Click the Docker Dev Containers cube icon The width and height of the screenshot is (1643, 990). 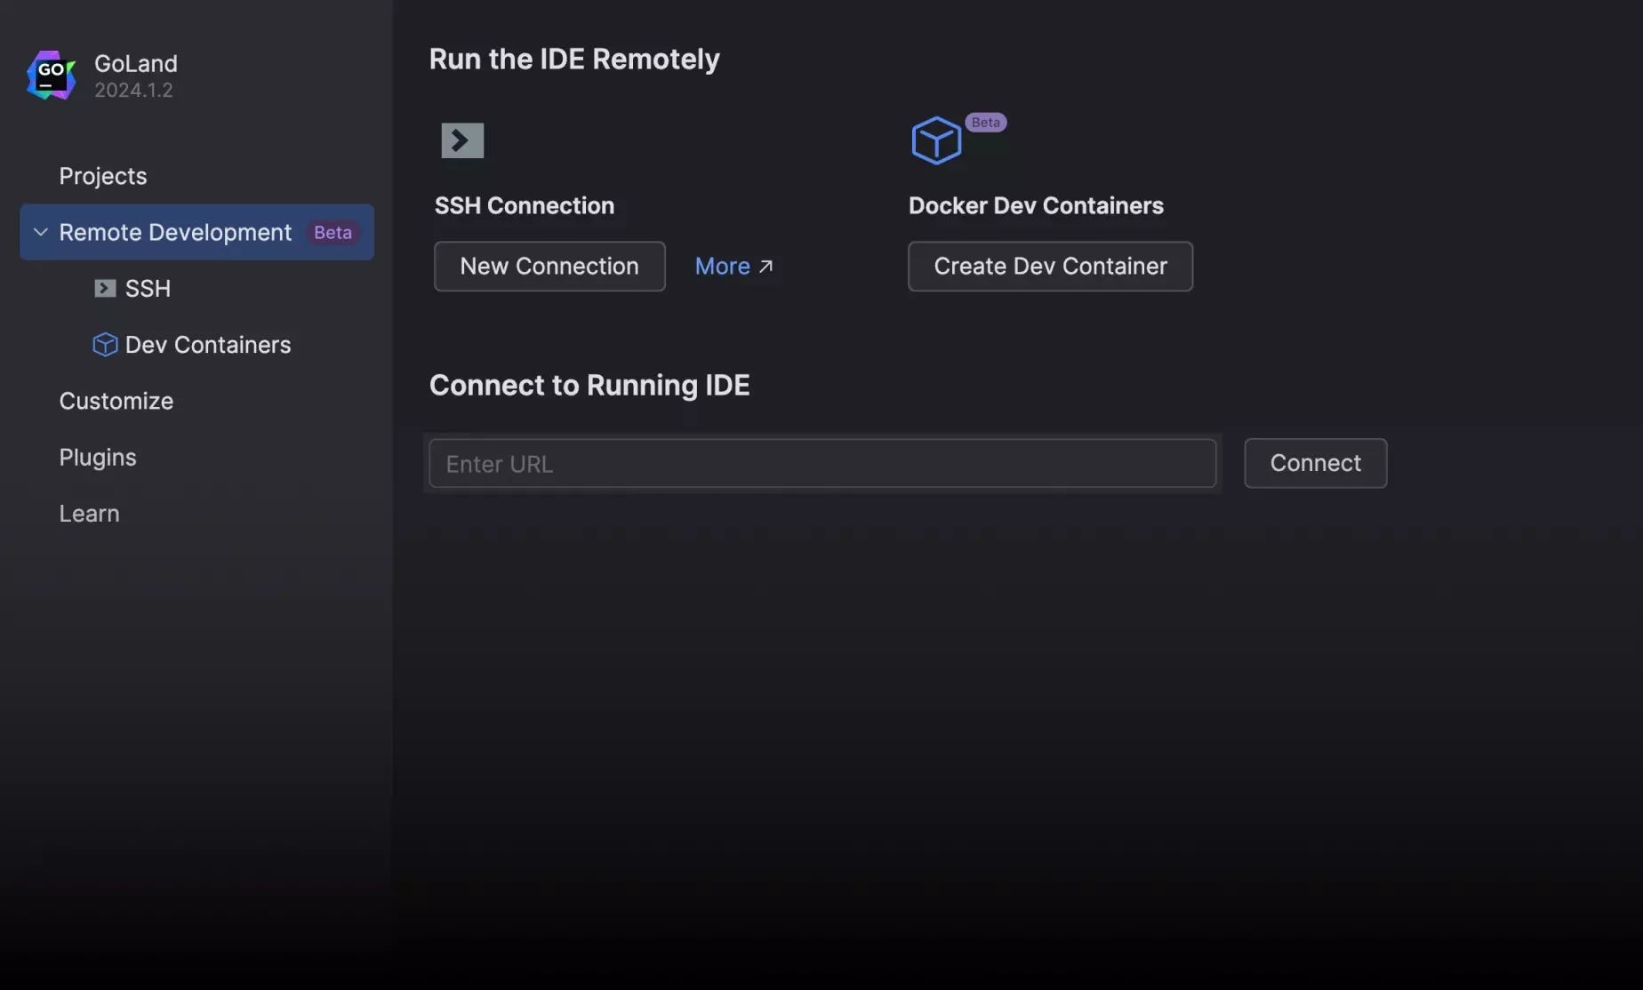[x=936, y=140]
